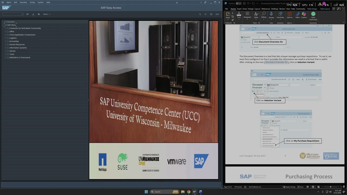Click the Windows Start button
The width and height of the screenshot is (347, 195).
(x=146, y=192)
